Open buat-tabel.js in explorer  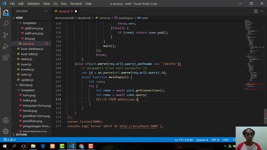coord(30,54)
